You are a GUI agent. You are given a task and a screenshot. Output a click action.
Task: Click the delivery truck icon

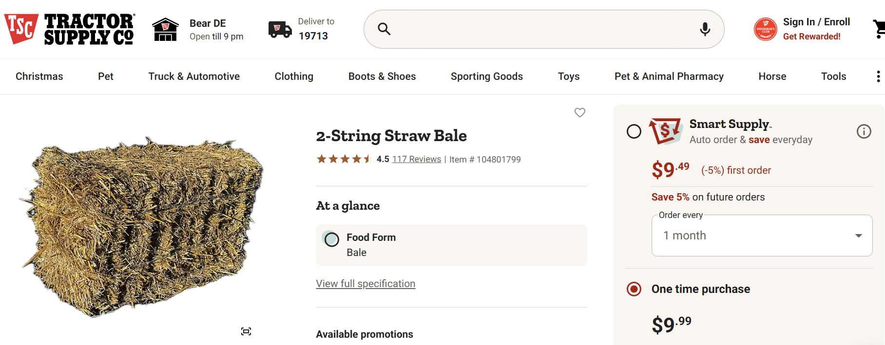(280, 29)
